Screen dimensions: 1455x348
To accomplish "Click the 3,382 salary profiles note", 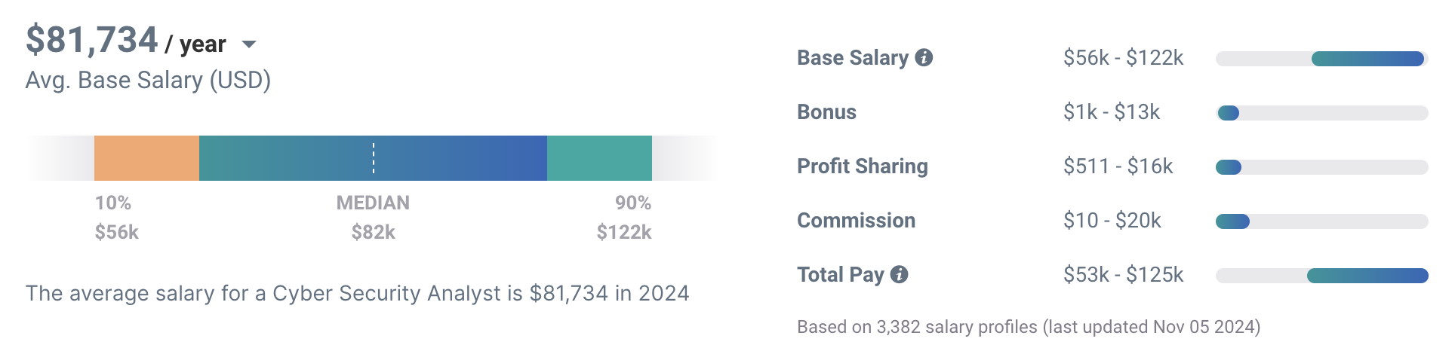I will [x=1029, y=327].
